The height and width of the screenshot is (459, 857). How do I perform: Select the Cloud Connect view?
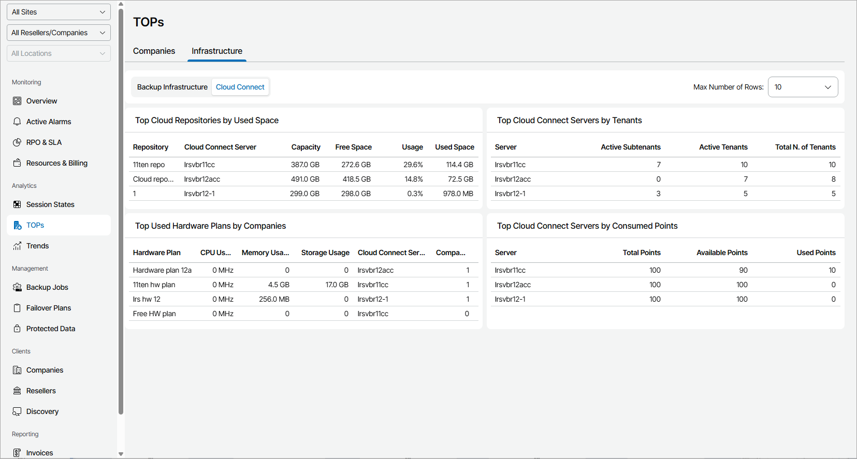tap(240, 87)
